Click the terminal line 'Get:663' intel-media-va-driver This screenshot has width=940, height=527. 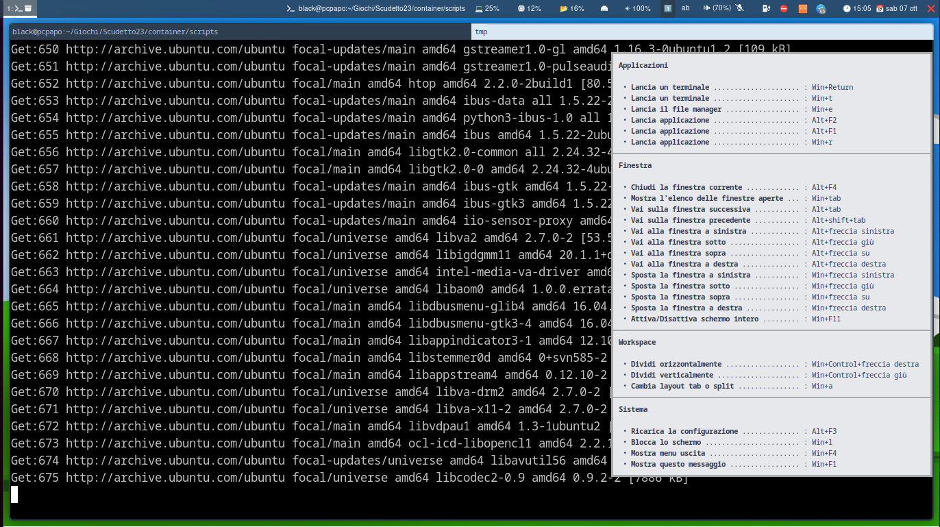point(310,272)
